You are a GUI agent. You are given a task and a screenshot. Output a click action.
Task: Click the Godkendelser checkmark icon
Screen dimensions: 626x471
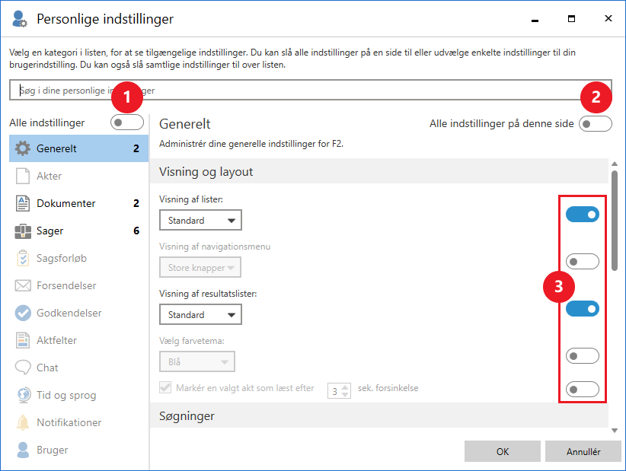tap(23, 313)
